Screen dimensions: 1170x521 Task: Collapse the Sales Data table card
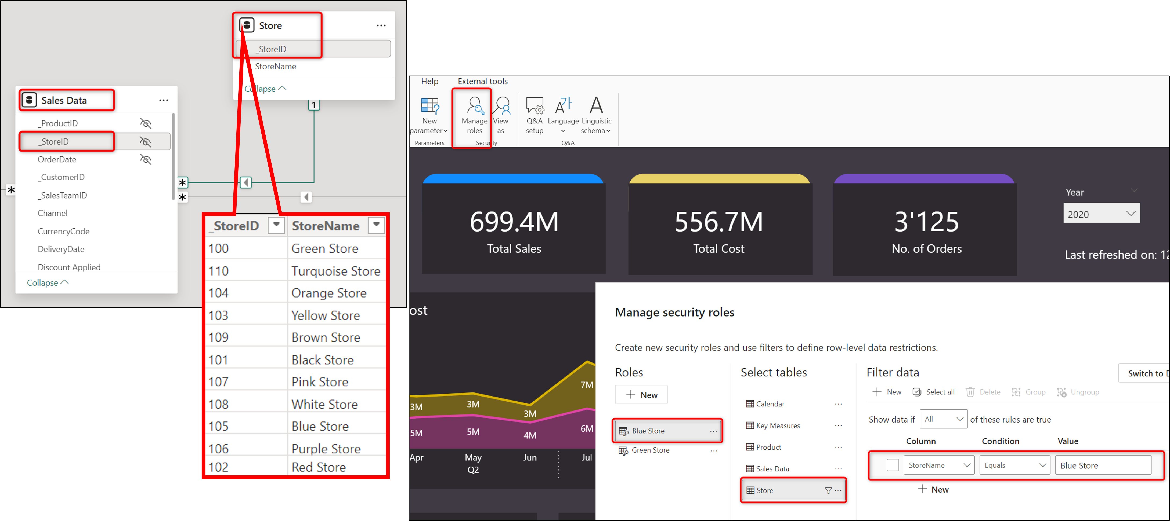[x=48, y=283]
